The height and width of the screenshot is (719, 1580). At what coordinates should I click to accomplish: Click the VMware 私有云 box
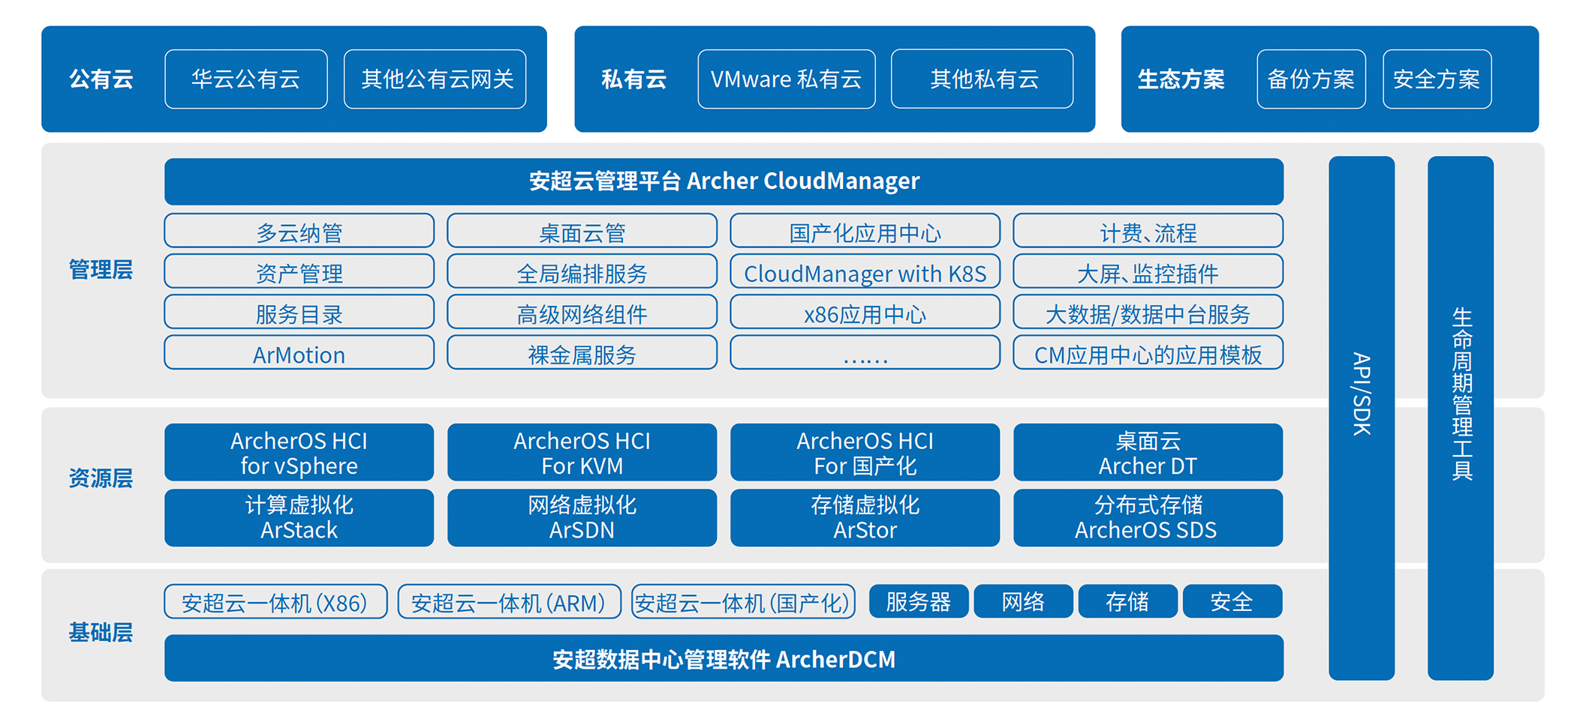tap(786, 79)
